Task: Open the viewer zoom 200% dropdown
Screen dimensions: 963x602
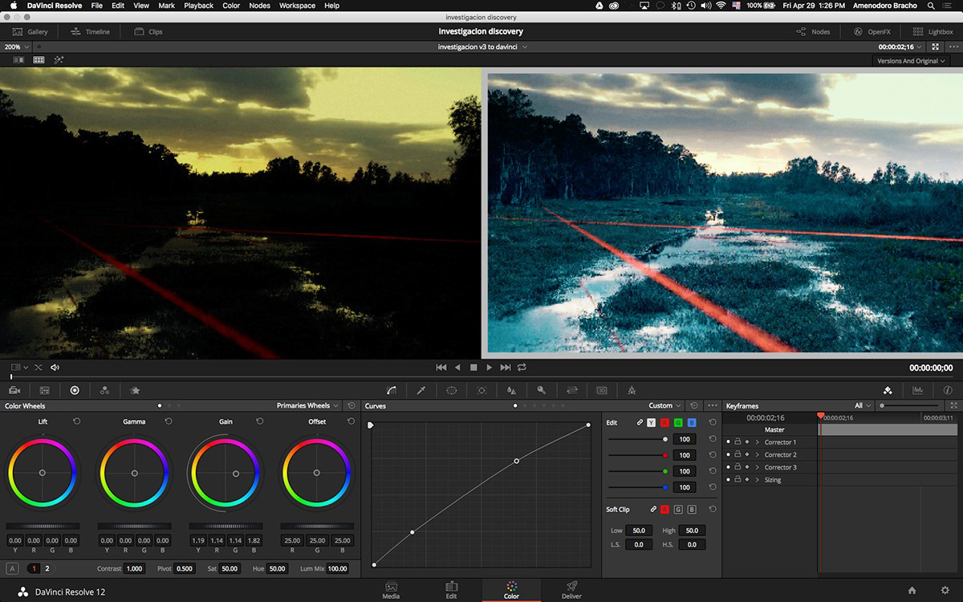Action: pyautogui.click(x=16, y=47)
